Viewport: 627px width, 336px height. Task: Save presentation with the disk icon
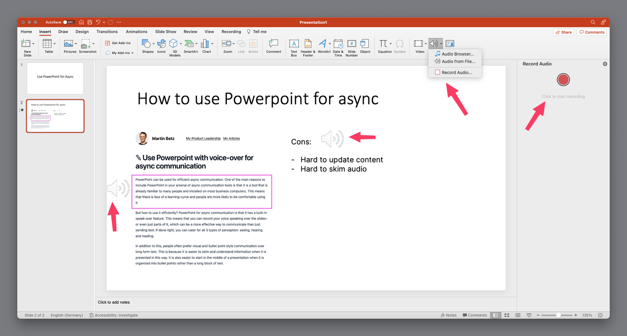point(90,22)
